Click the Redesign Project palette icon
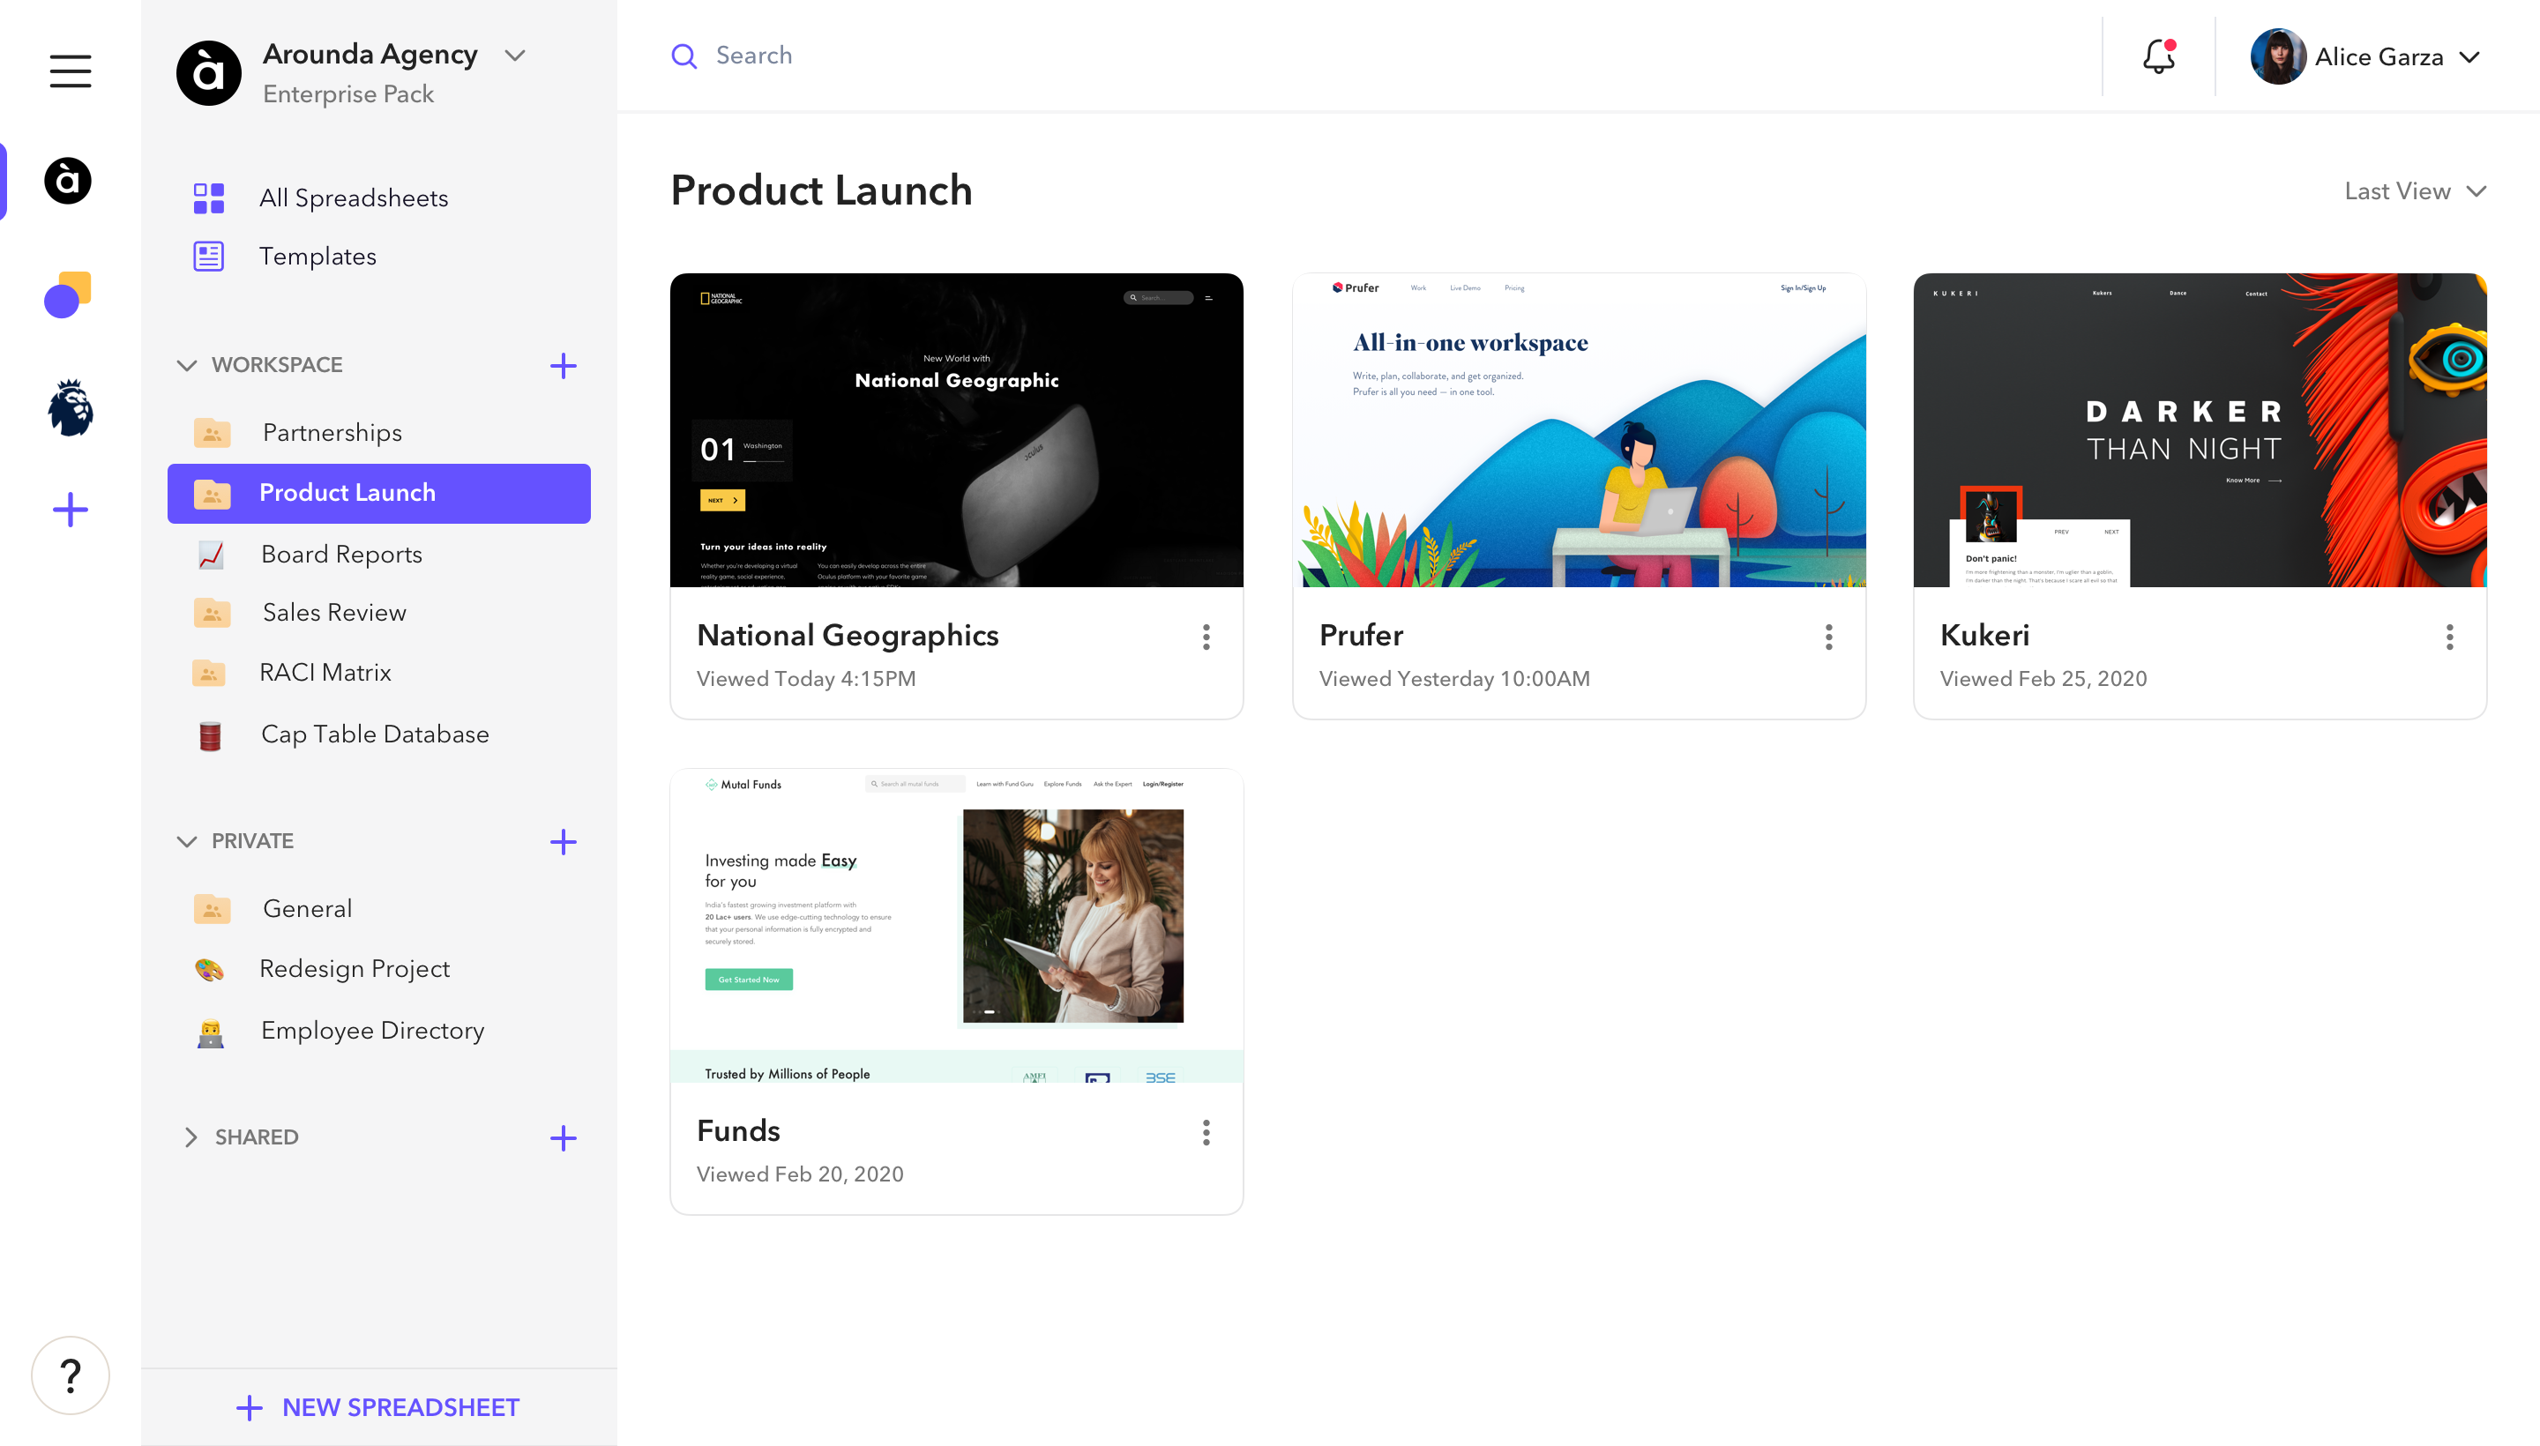 pos(210,970)
